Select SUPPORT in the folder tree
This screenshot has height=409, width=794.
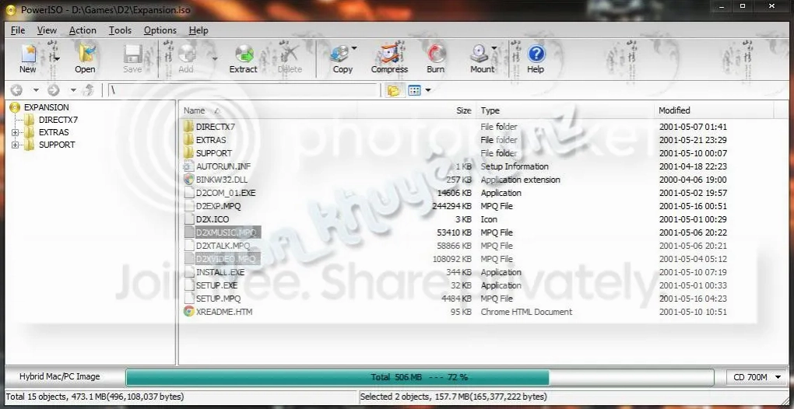tap(57, 145)
